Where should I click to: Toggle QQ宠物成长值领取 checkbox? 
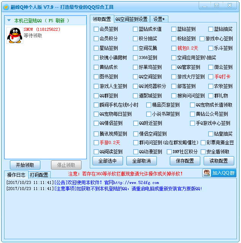pos(192,105)
